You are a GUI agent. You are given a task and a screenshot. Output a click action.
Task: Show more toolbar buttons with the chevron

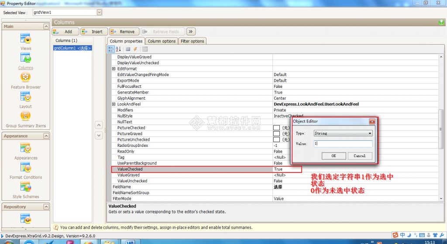(x=190, y=31)
